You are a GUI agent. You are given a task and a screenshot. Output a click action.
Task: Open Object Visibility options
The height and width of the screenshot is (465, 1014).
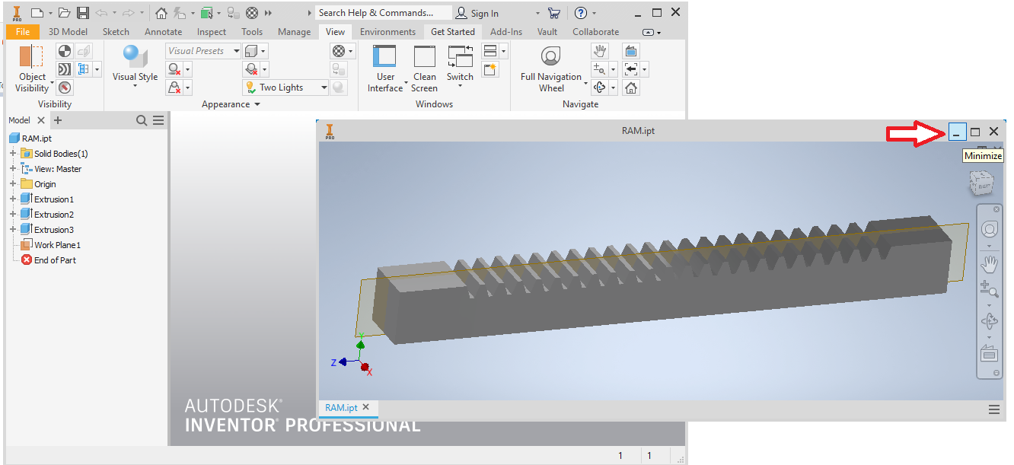[32, 69]
